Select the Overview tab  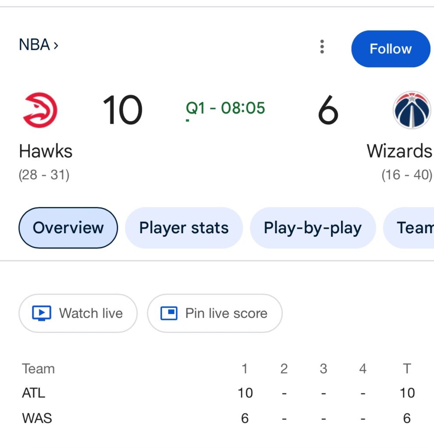pyautogui.click(x=68, y=228)
